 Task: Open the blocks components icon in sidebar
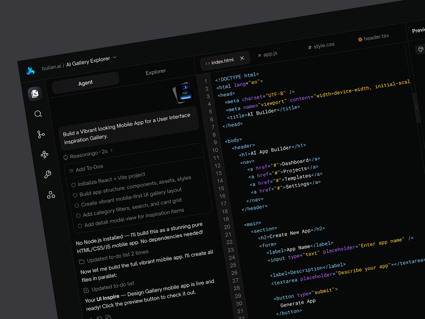click(51, 195)
